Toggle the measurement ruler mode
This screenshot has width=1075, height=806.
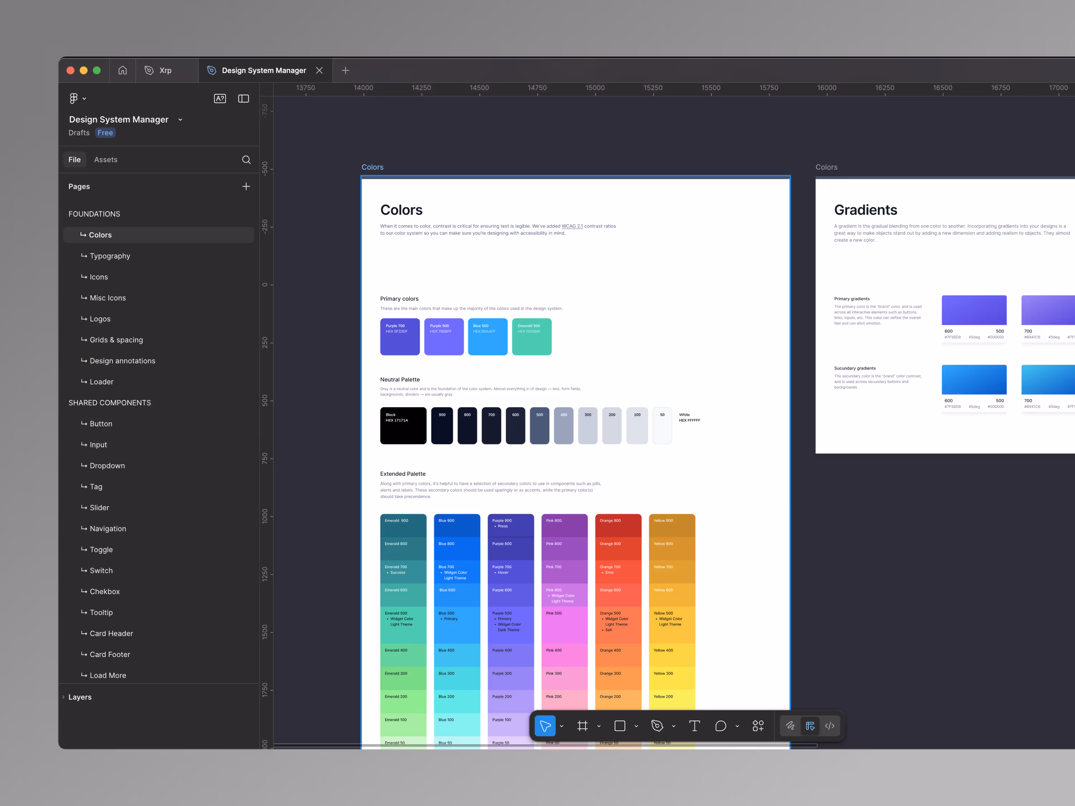[810, 726]
